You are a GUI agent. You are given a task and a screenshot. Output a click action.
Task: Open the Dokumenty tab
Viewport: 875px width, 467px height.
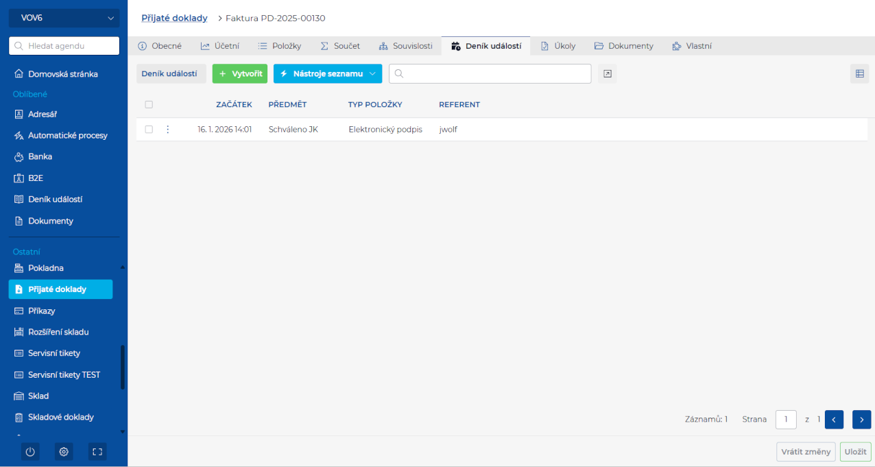tap(623, 46)
